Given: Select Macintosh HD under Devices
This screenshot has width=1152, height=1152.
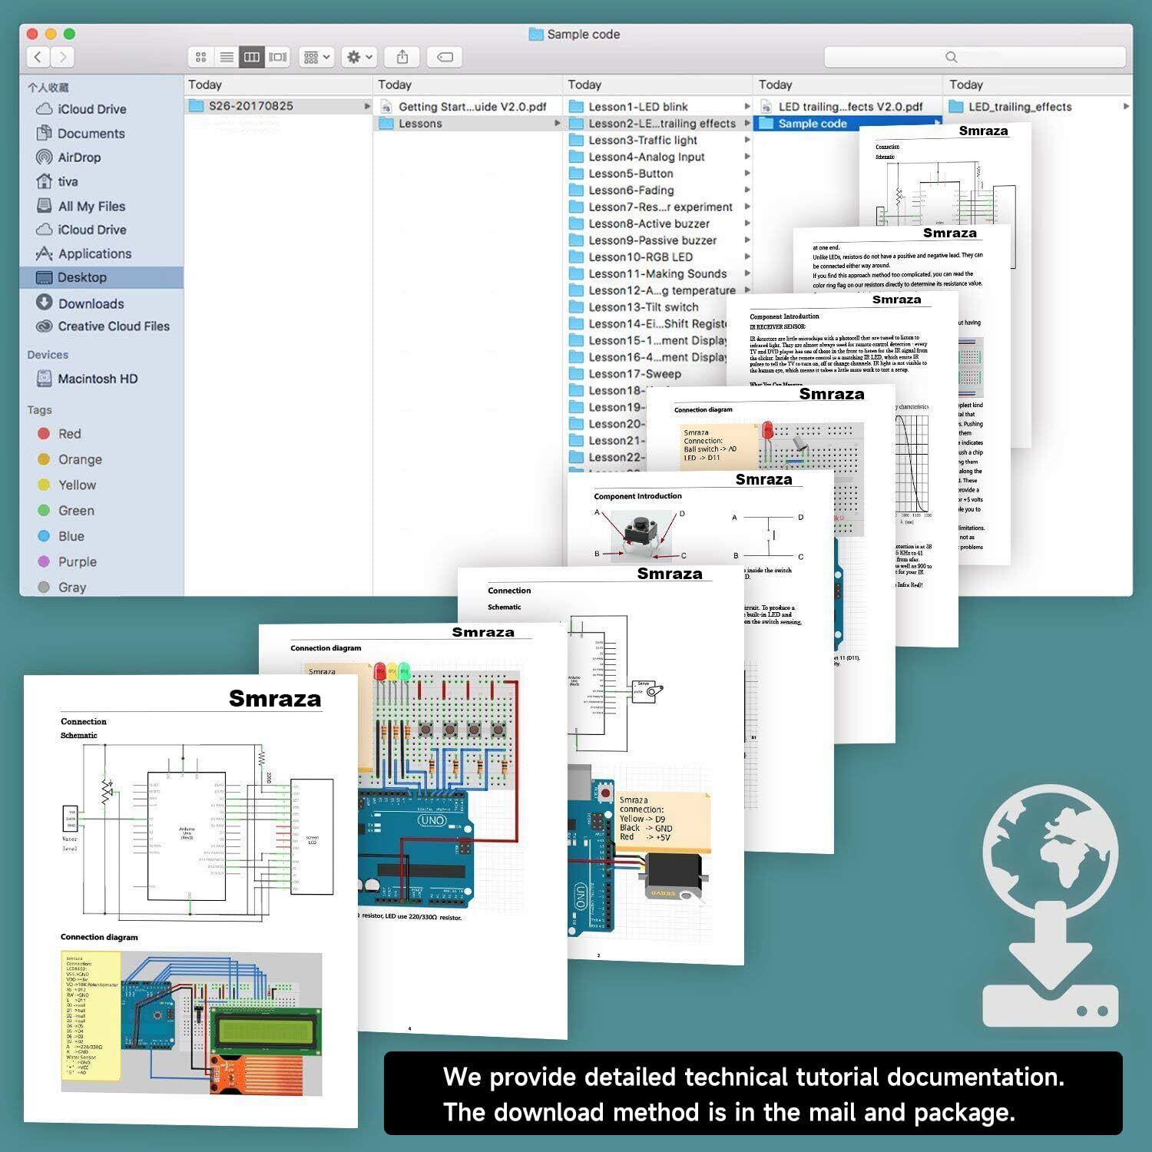Looking at the screenshot, I should click(97, 379).
